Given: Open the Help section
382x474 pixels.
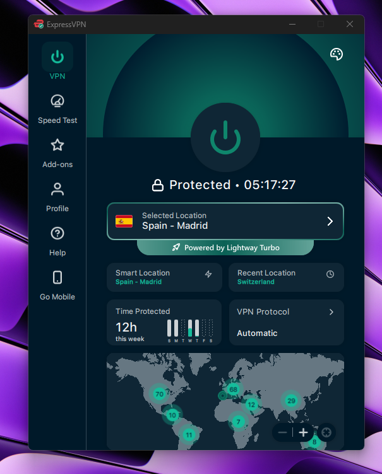Looking at the screenshot, I should (57, 241).
